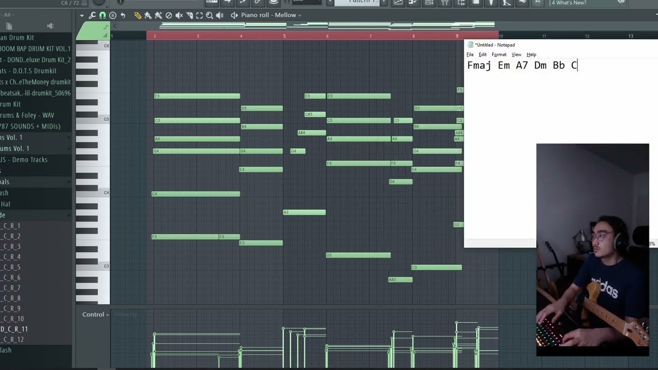Click the C3 piano key

click(x=93, y=267)
